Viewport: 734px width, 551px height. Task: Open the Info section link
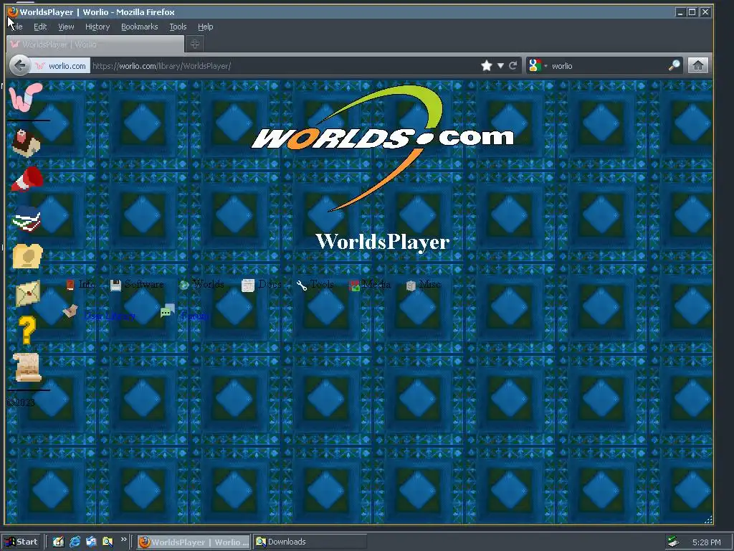tap(87, 284)
